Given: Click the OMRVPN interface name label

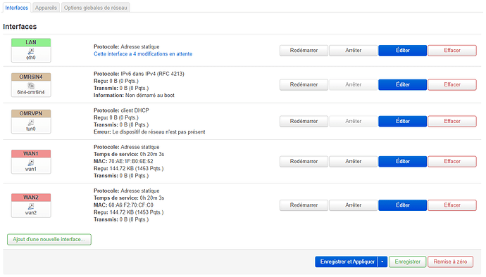Looking at the screenshot, I should click(31, 114).
